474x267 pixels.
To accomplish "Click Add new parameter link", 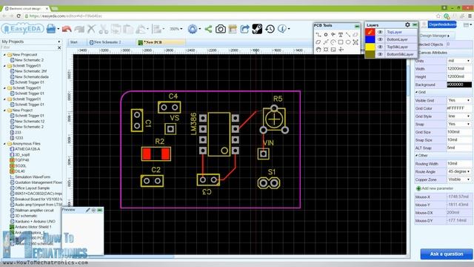I will click(x=435, y=188).
